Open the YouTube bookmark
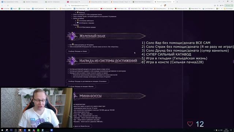This screenshot has width=234, height=132. [x=5, y=9]
